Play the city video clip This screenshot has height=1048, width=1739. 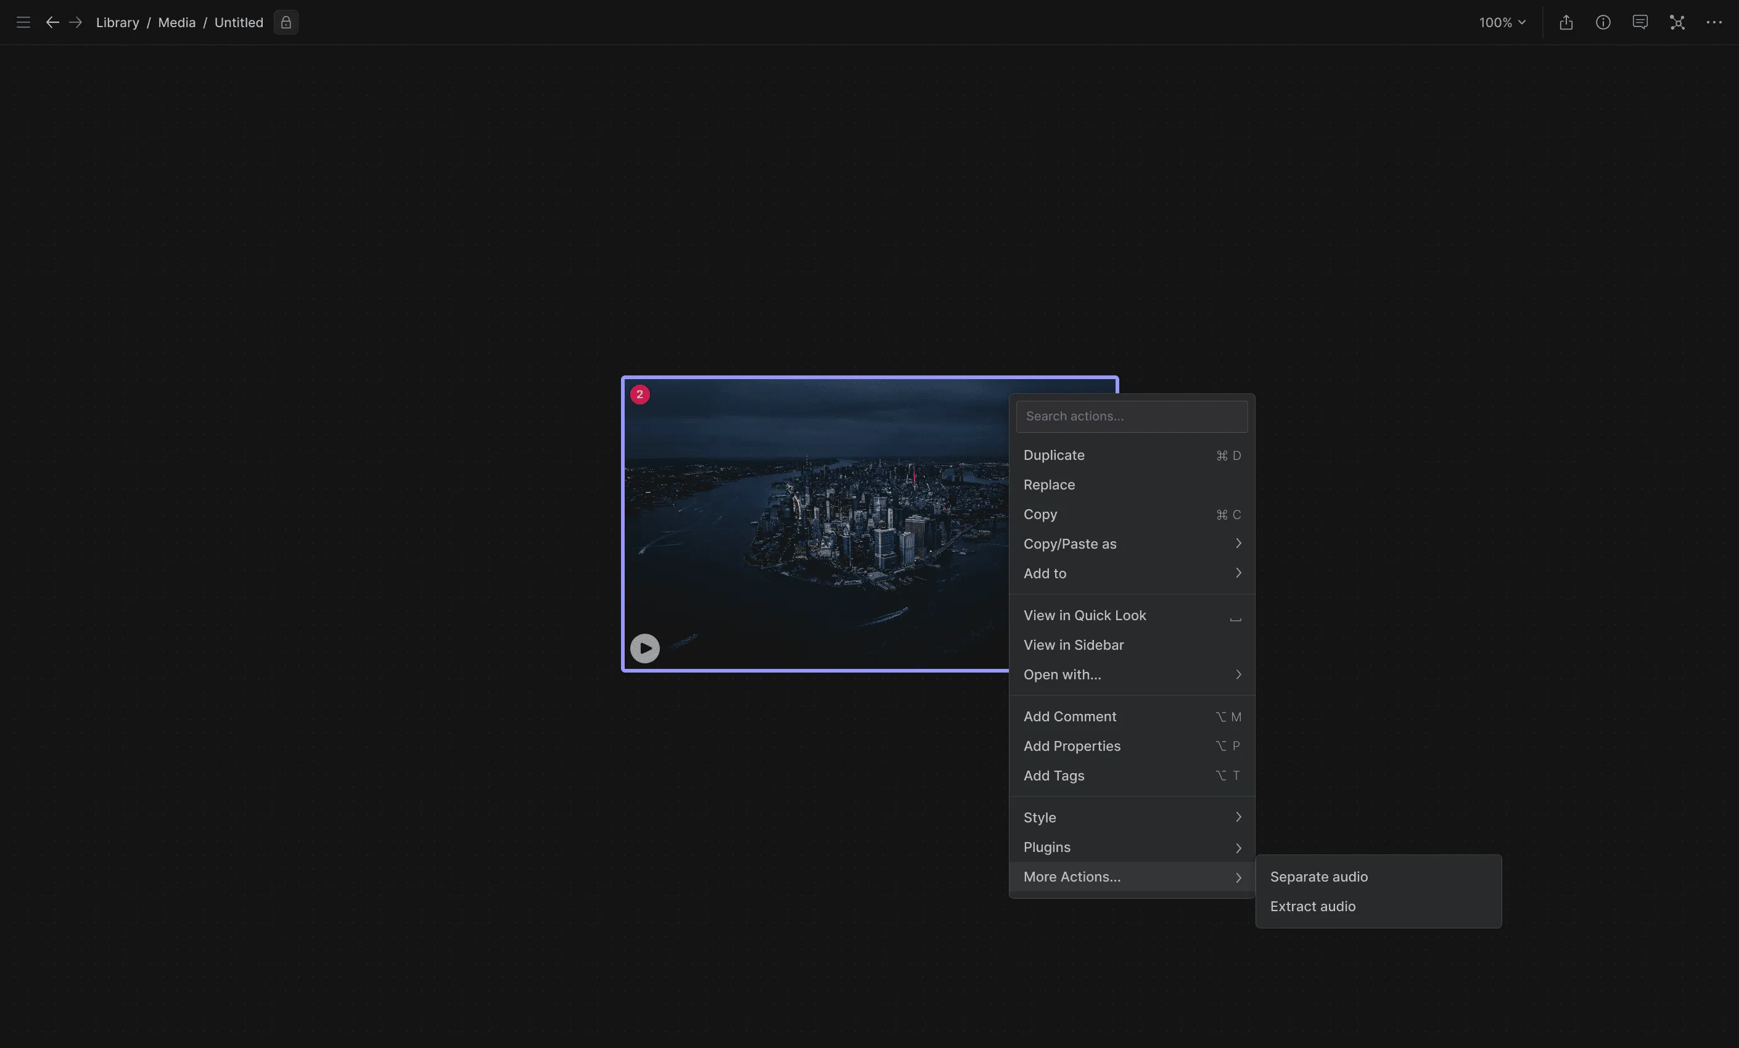coord(644,648)
